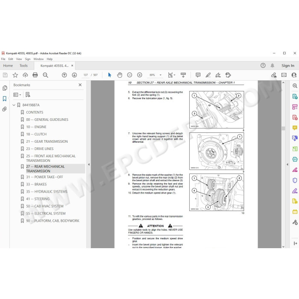Open the 33 -- BRAKES bookmark
299x299 pixels.
coord(36,184)
